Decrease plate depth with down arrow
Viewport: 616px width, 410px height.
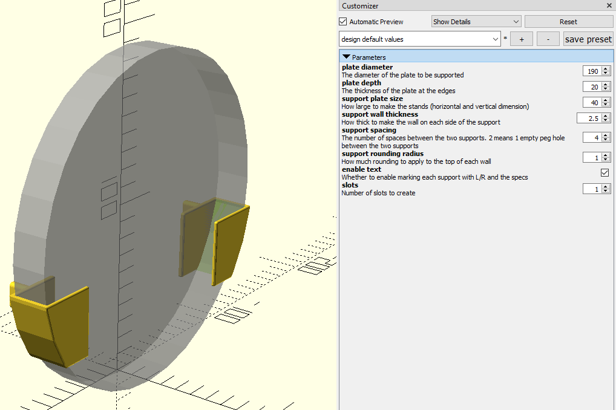606,89
